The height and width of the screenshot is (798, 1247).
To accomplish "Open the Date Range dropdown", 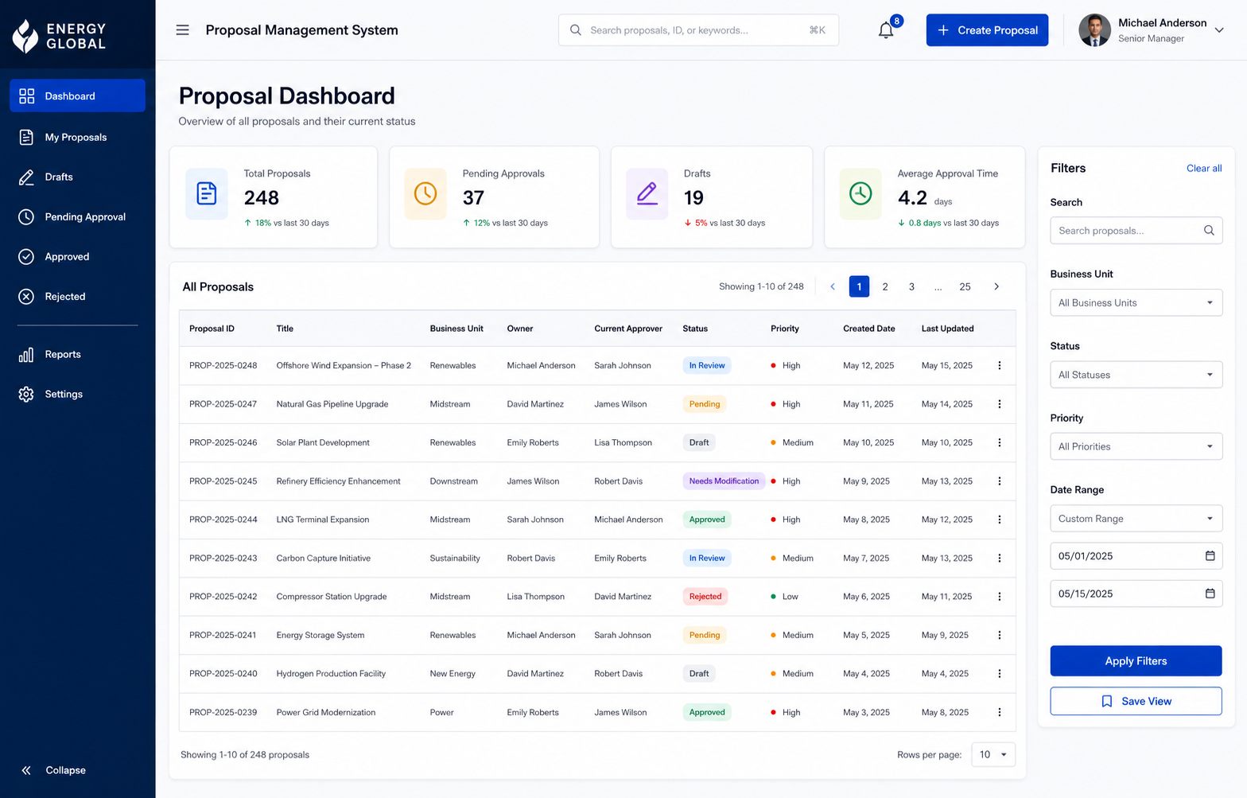I will [x=1136, y=519].
